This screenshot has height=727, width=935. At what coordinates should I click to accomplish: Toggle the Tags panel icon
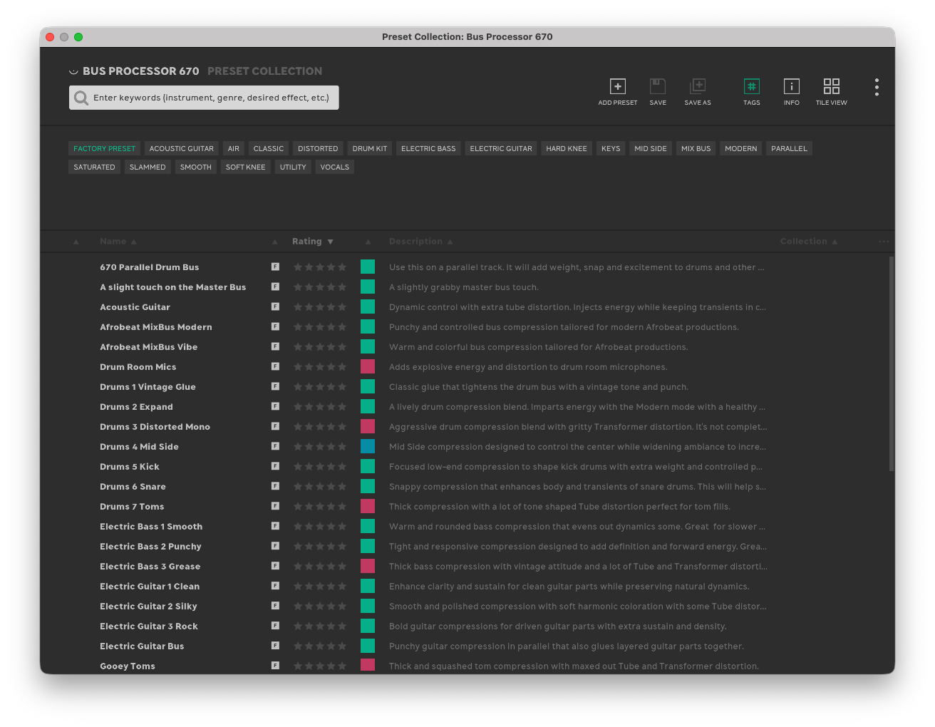click(752, 86)
